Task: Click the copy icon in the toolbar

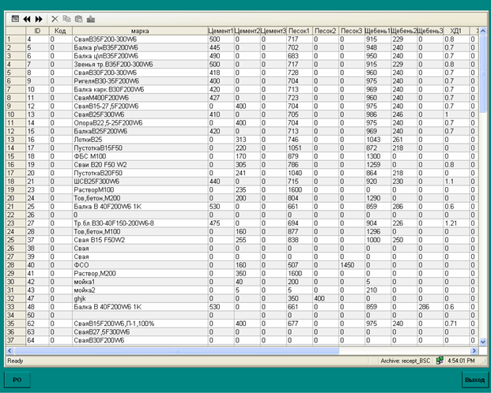Action: tap(66, 17)
